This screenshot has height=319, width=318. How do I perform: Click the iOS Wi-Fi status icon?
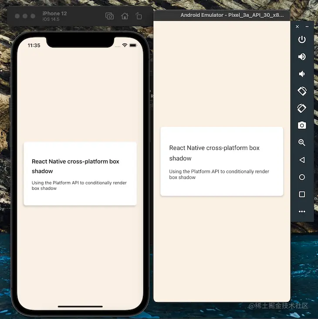(125, 45)
